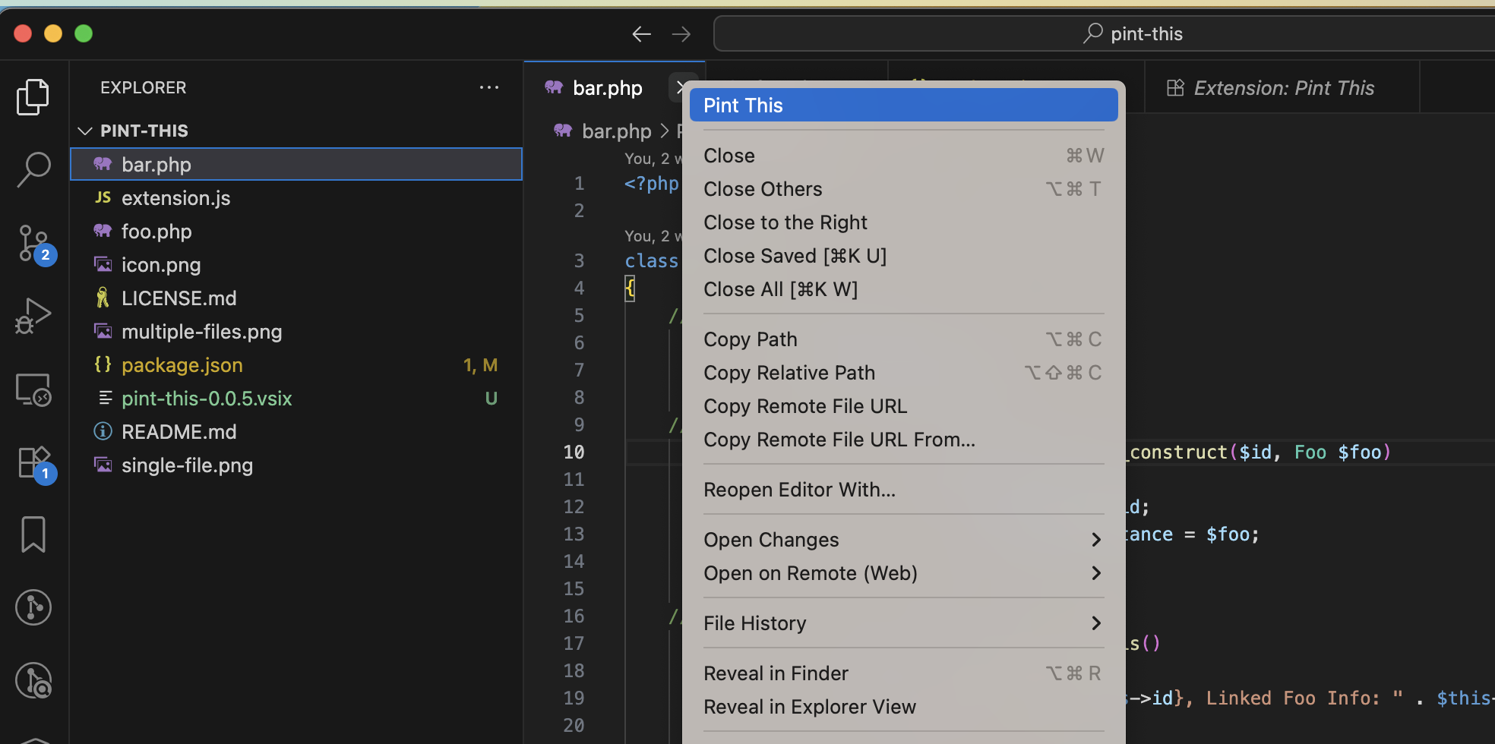Open package.json in the file tree
This screenshot has height=744, width=1495.
click(296, 364)
